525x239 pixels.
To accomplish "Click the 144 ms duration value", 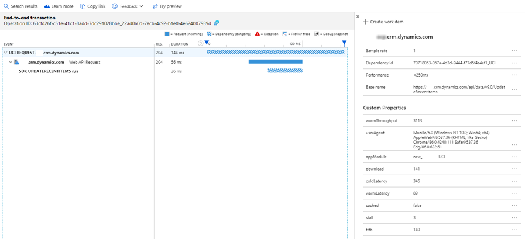I will click(x=177, y=53).
